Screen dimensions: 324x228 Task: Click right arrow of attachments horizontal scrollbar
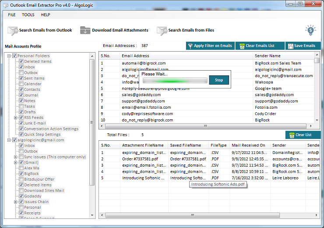[x=317, y=215]
